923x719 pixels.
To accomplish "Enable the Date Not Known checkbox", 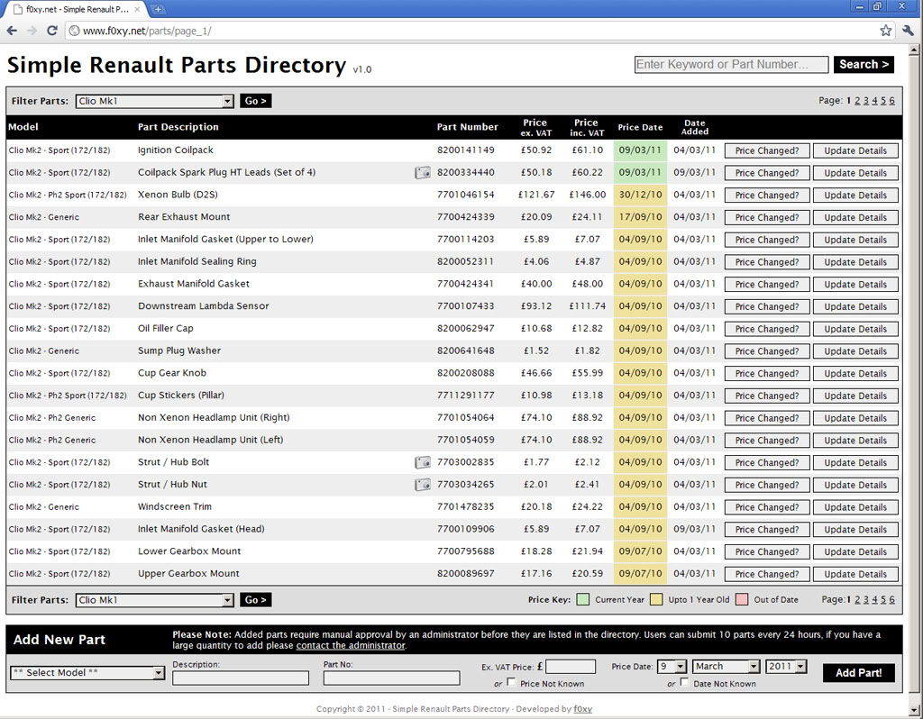I will 685,683.
